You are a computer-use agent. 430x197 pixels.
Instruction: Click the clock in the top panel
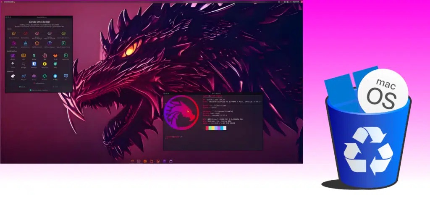click(x=296, y=2)
